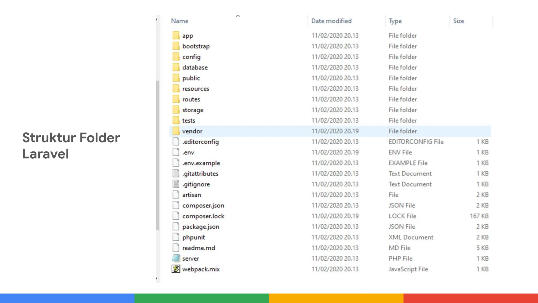538x303 pixels.
Task: Click the composer.lock file icon
Action: click(176, 216)
